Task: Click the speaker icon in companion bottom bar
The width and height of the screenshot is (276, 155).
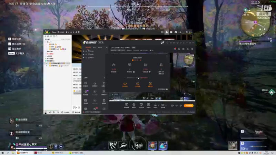Action: 162,105
